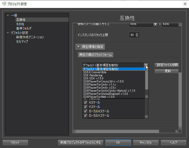Image resolution: width=189 pixels, height=148 pixels.
Task: Choose SS6 Rendering from the list
Action: [114, 75]
